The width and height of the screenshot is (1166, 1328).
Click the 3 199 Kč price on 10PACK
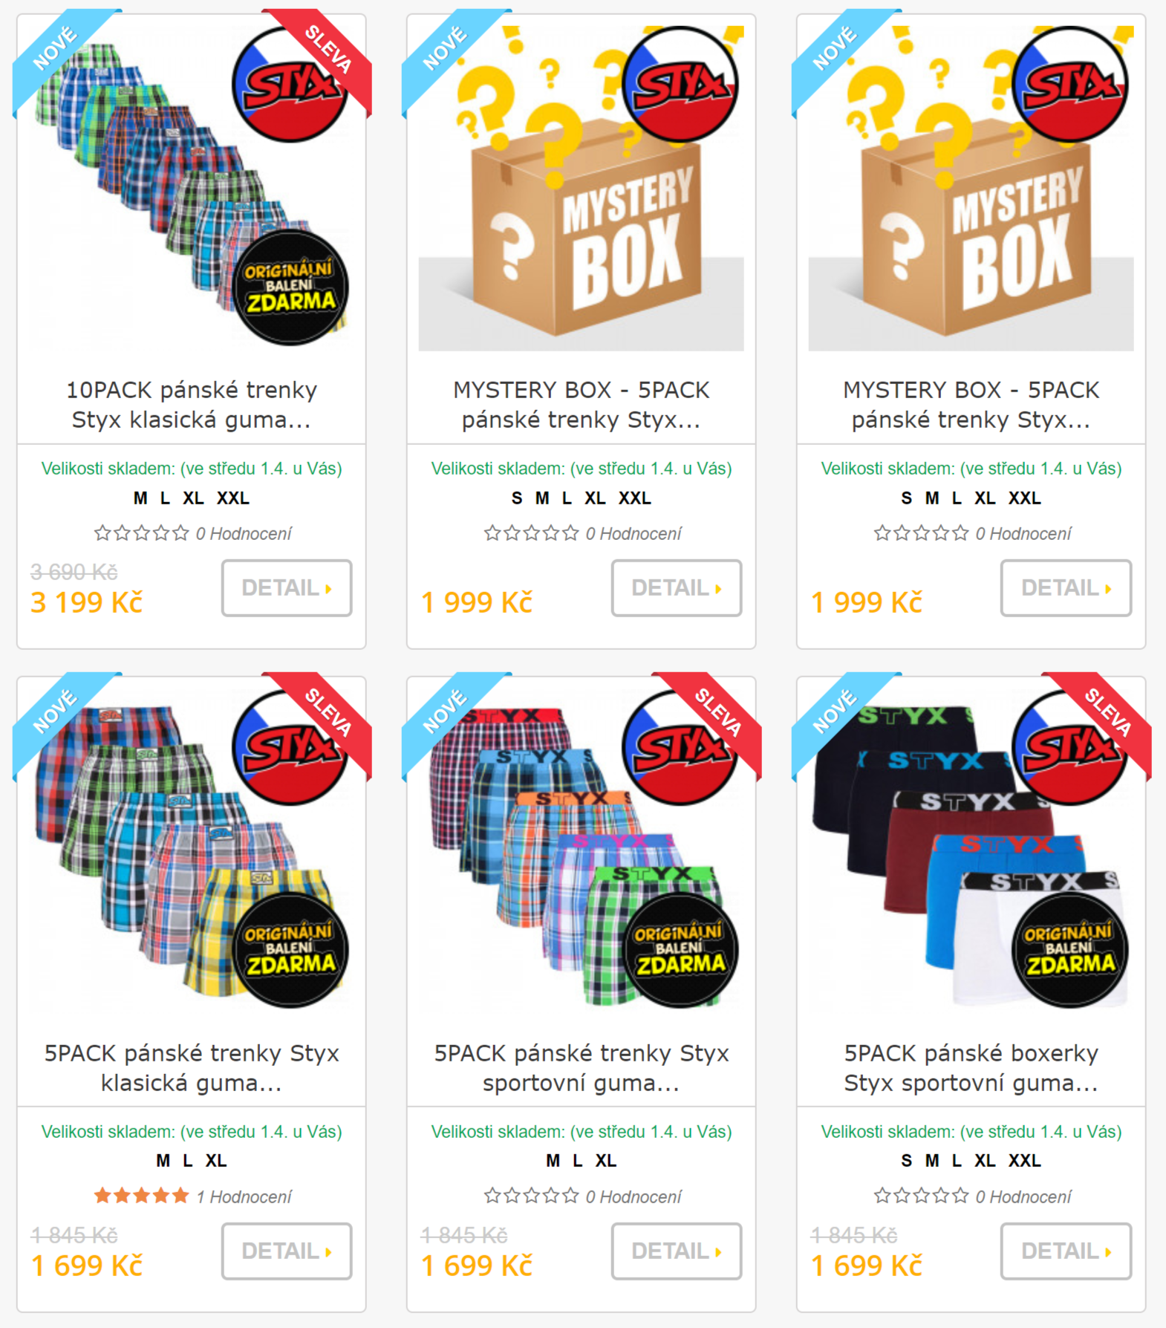[x=86, y=602]
